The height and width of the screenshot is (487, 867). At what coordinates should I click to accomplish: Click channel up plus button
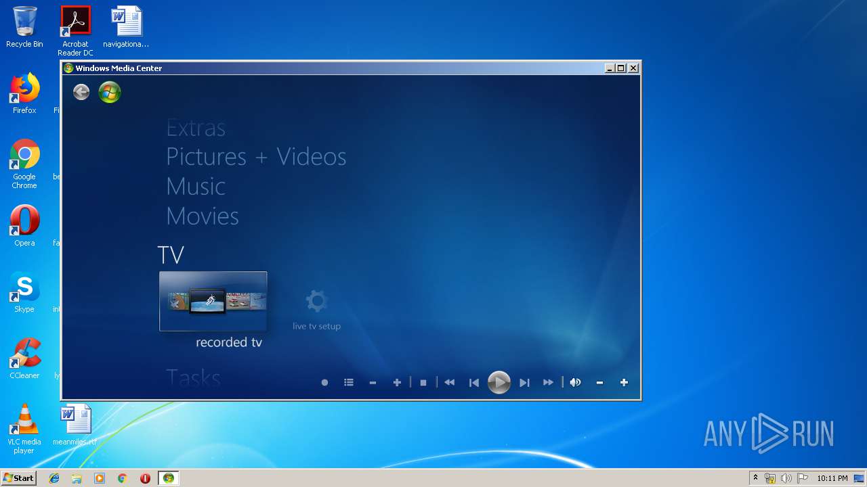[398, 383]
